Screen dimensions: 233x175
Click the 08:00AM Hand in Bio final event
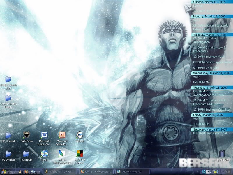210,133
